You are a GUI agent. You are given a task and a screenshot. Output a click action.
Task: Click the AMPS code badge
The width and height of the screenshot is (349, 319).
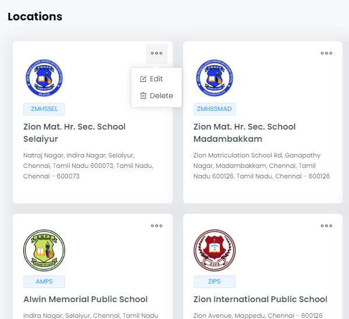pyautogui.click(x=44, y=282)
